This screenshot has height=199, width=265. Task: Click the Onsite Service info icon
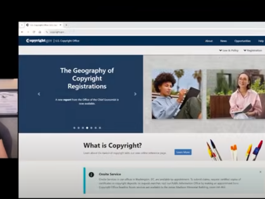click(x=91, y=175)
